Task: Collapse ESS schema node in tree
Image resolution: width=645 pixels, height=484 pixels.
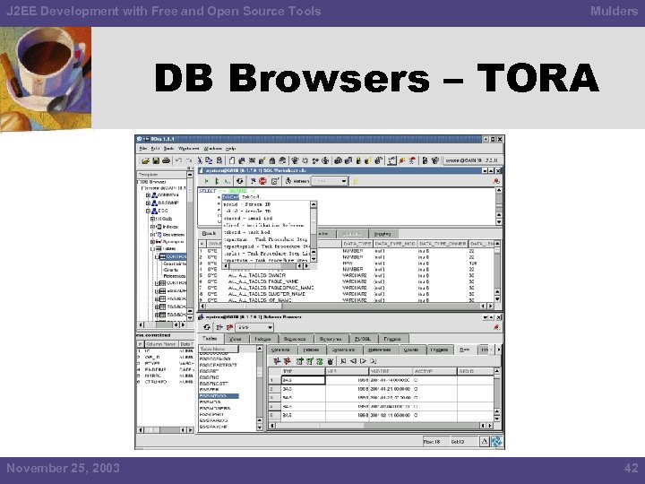Action: (148, 211)
